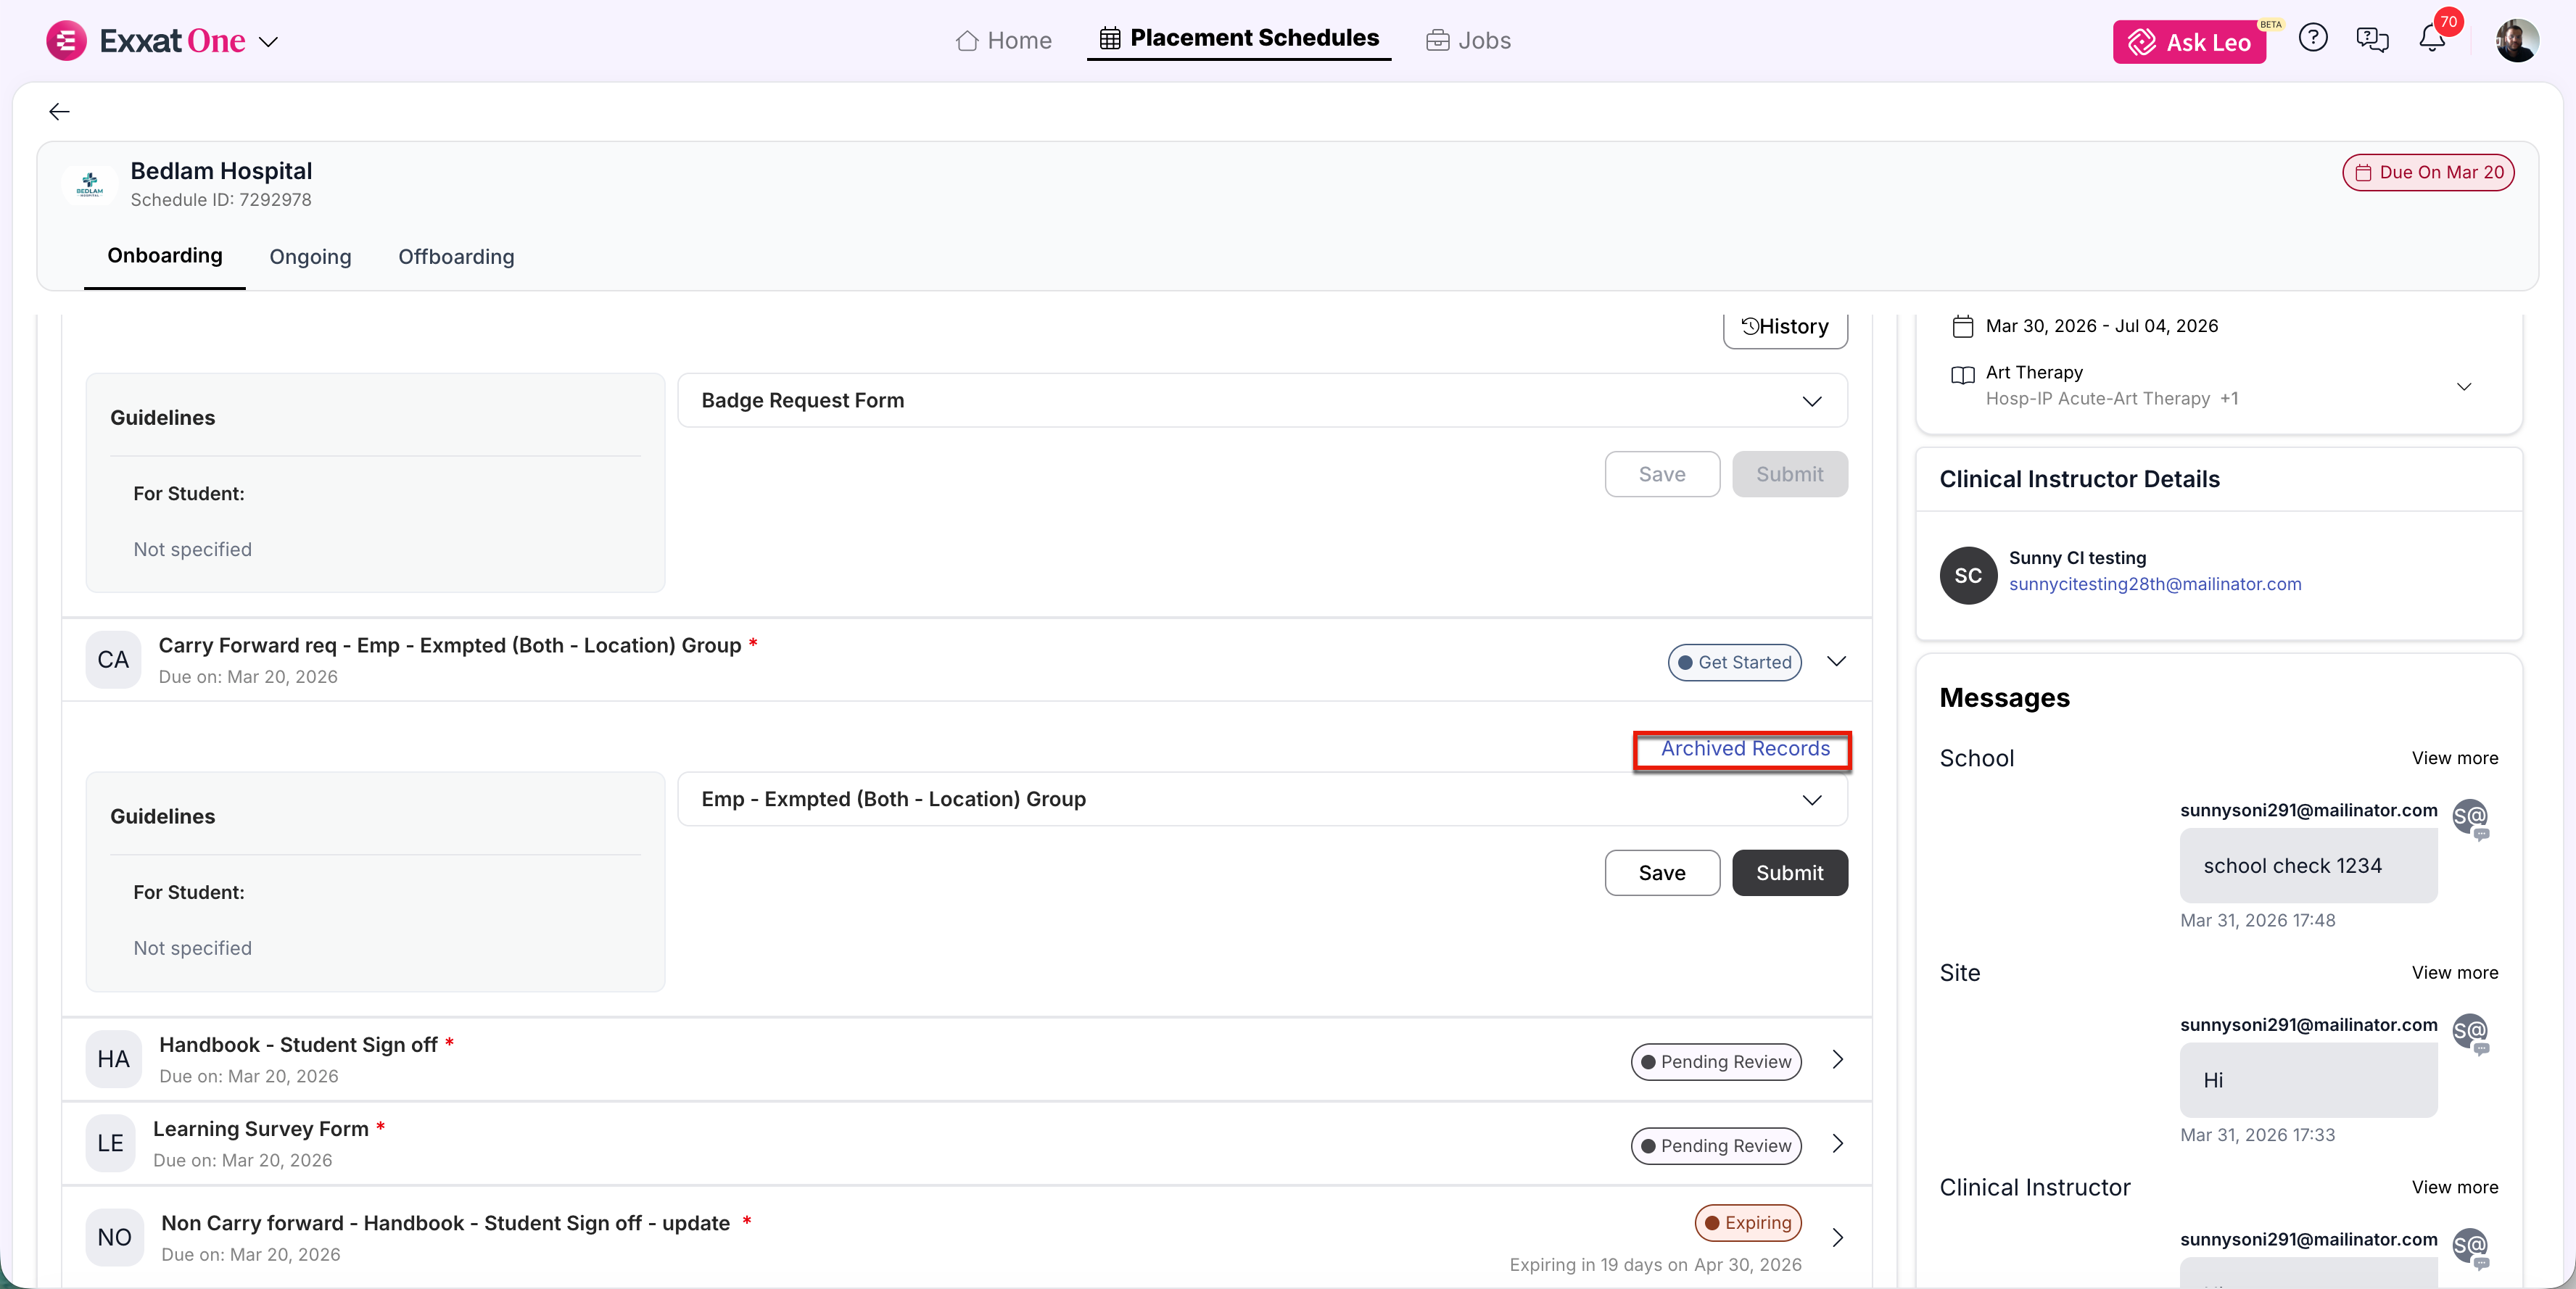Click the dark Submit button
Viewport: 2576px width, 1289px height.
(x=1789, y=873)
